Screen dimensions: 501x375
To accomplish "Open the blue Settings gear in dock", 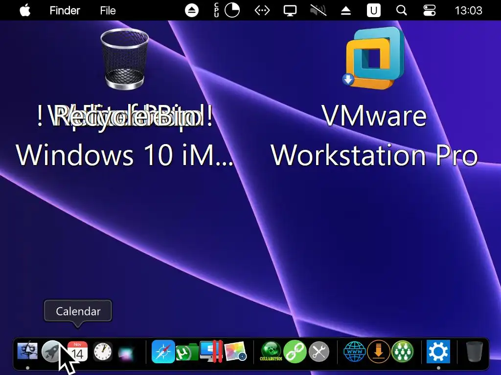I will (x=438, y=352).
